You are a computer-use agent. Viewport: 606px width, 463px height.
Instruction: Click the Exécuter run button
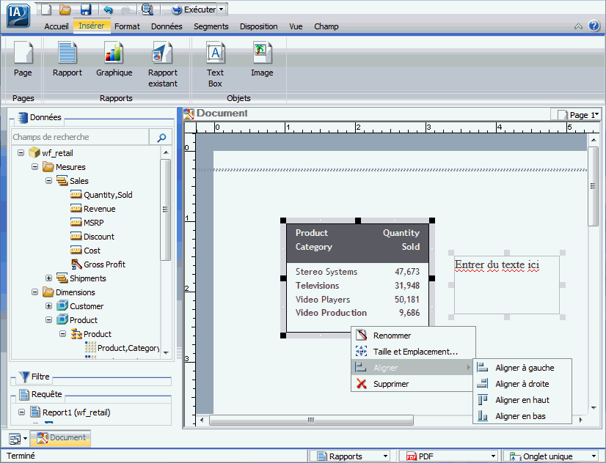pyautogui.click(x=194, y=10)
